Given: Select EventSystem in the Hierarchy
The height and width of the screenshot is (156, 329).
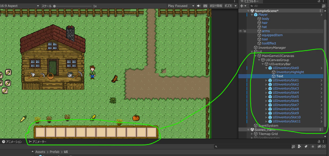Looking at the screenshot, I should coord(268,126).
